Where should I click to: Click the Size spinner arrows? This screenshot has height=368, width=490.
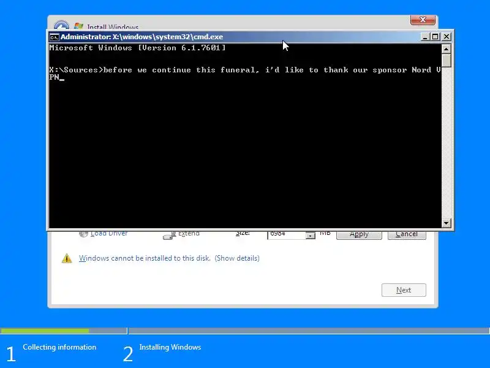pos(311,236)
